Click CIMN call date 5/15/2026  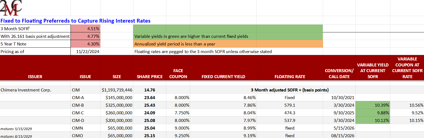339,128
